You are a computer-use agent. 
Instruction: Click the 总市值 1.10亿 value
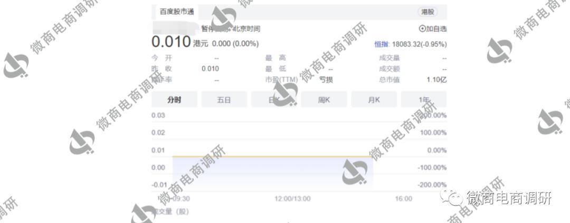click(x=436, y=80)
